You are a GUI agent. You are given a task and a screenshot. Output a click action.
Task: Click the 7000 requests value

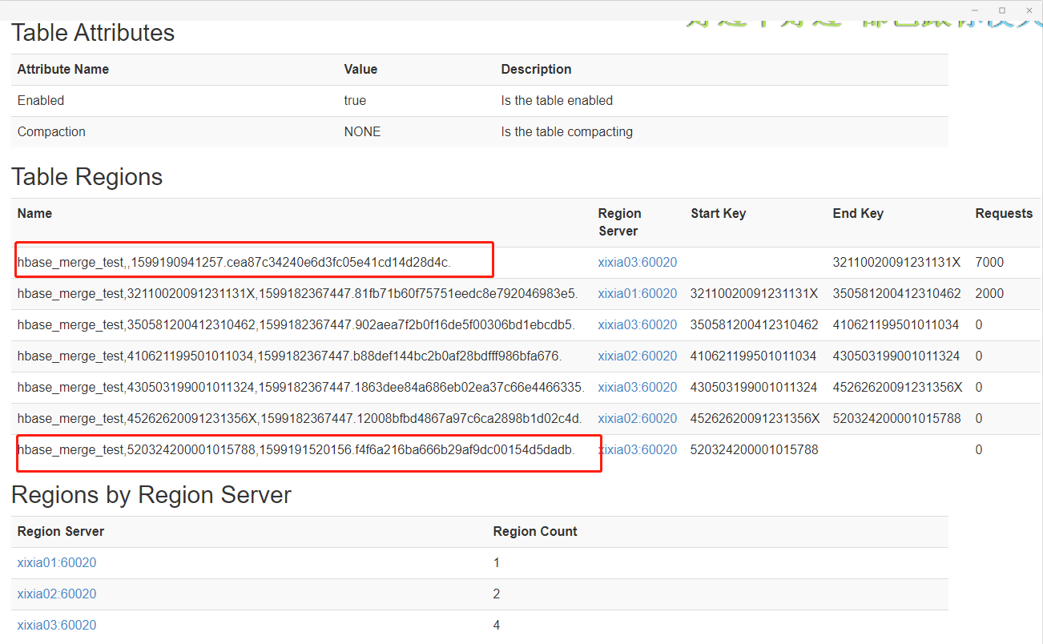pyautogui.click(x=989, y=262)
